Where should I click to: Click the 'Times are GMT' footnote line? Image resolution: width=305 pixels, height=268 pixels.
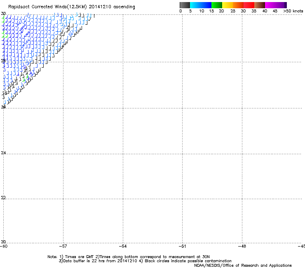tap(129, 257)
